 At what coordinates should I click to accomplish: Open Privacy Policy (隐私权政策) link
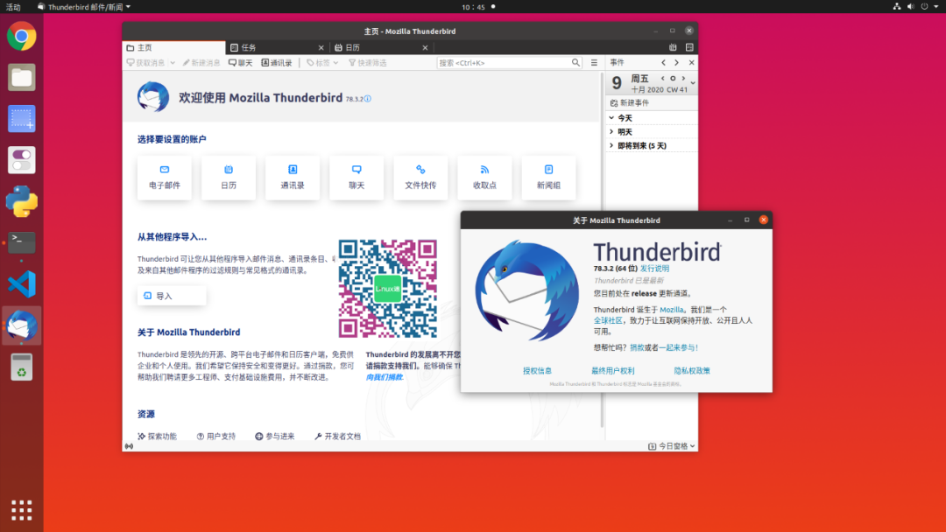click(x=692, y=371)
